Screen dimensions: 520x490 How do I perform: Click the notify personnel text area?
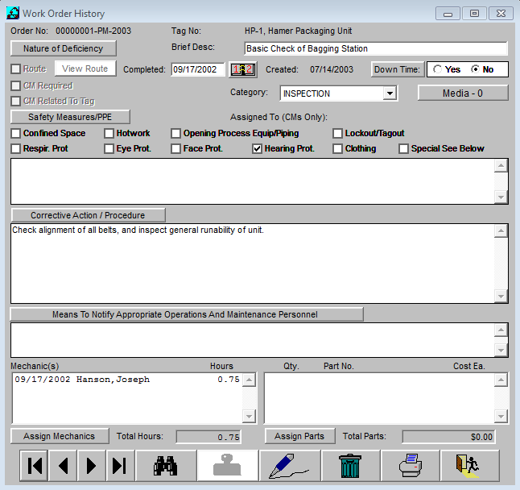(253, 340)
